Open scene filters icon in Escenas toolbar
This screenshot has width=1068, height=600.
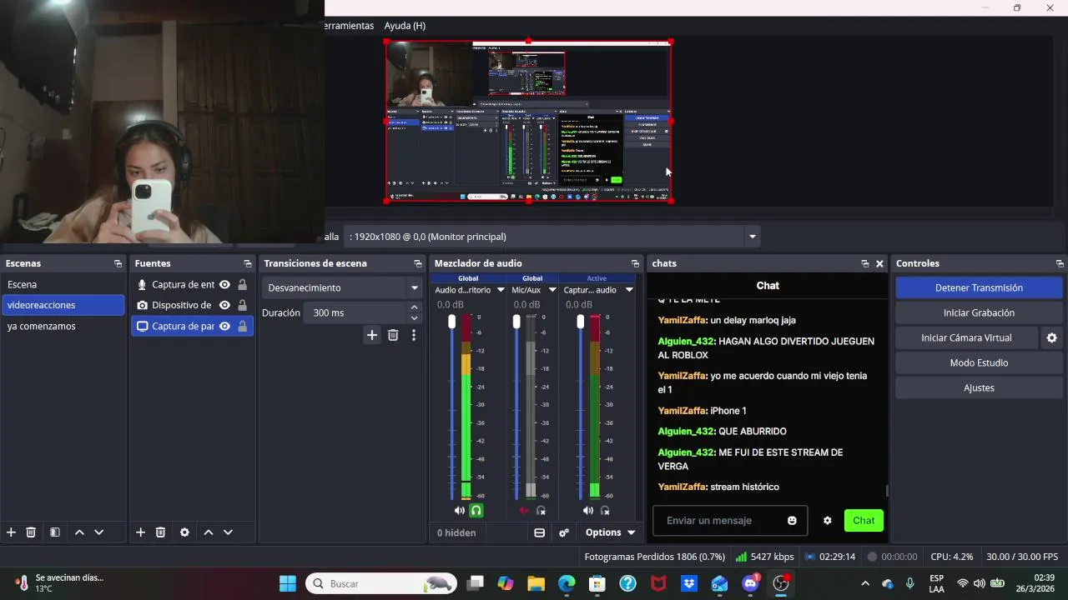tap(54, 532)
